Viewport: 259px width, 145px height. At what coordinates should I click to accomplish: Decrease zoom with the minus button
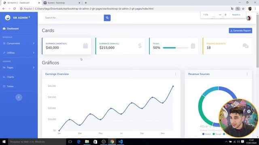click(x=220, y=15)
